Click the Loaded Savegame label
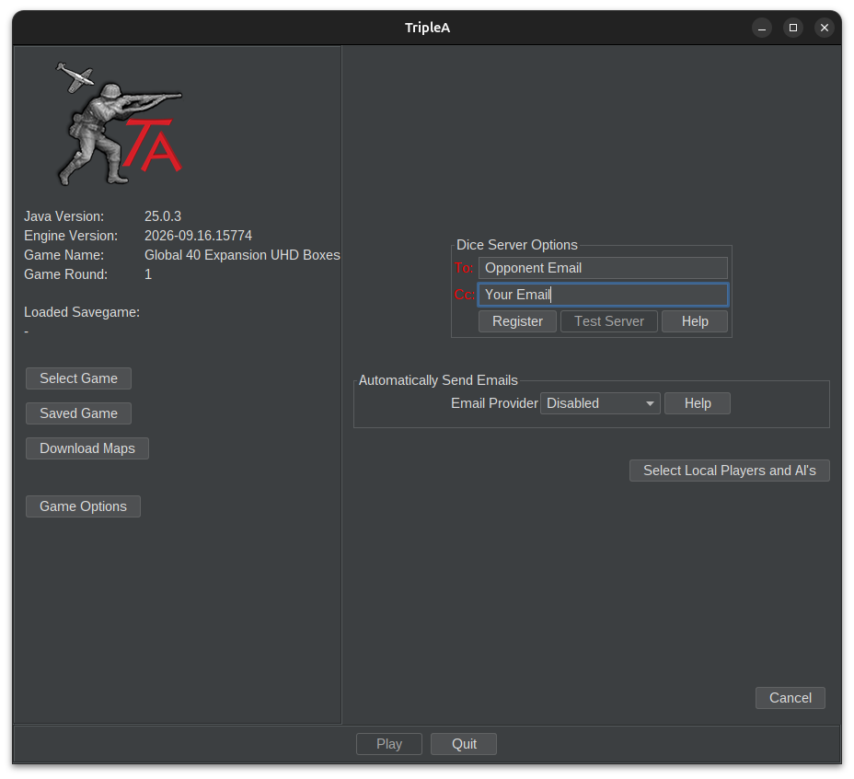 [82, 312]
